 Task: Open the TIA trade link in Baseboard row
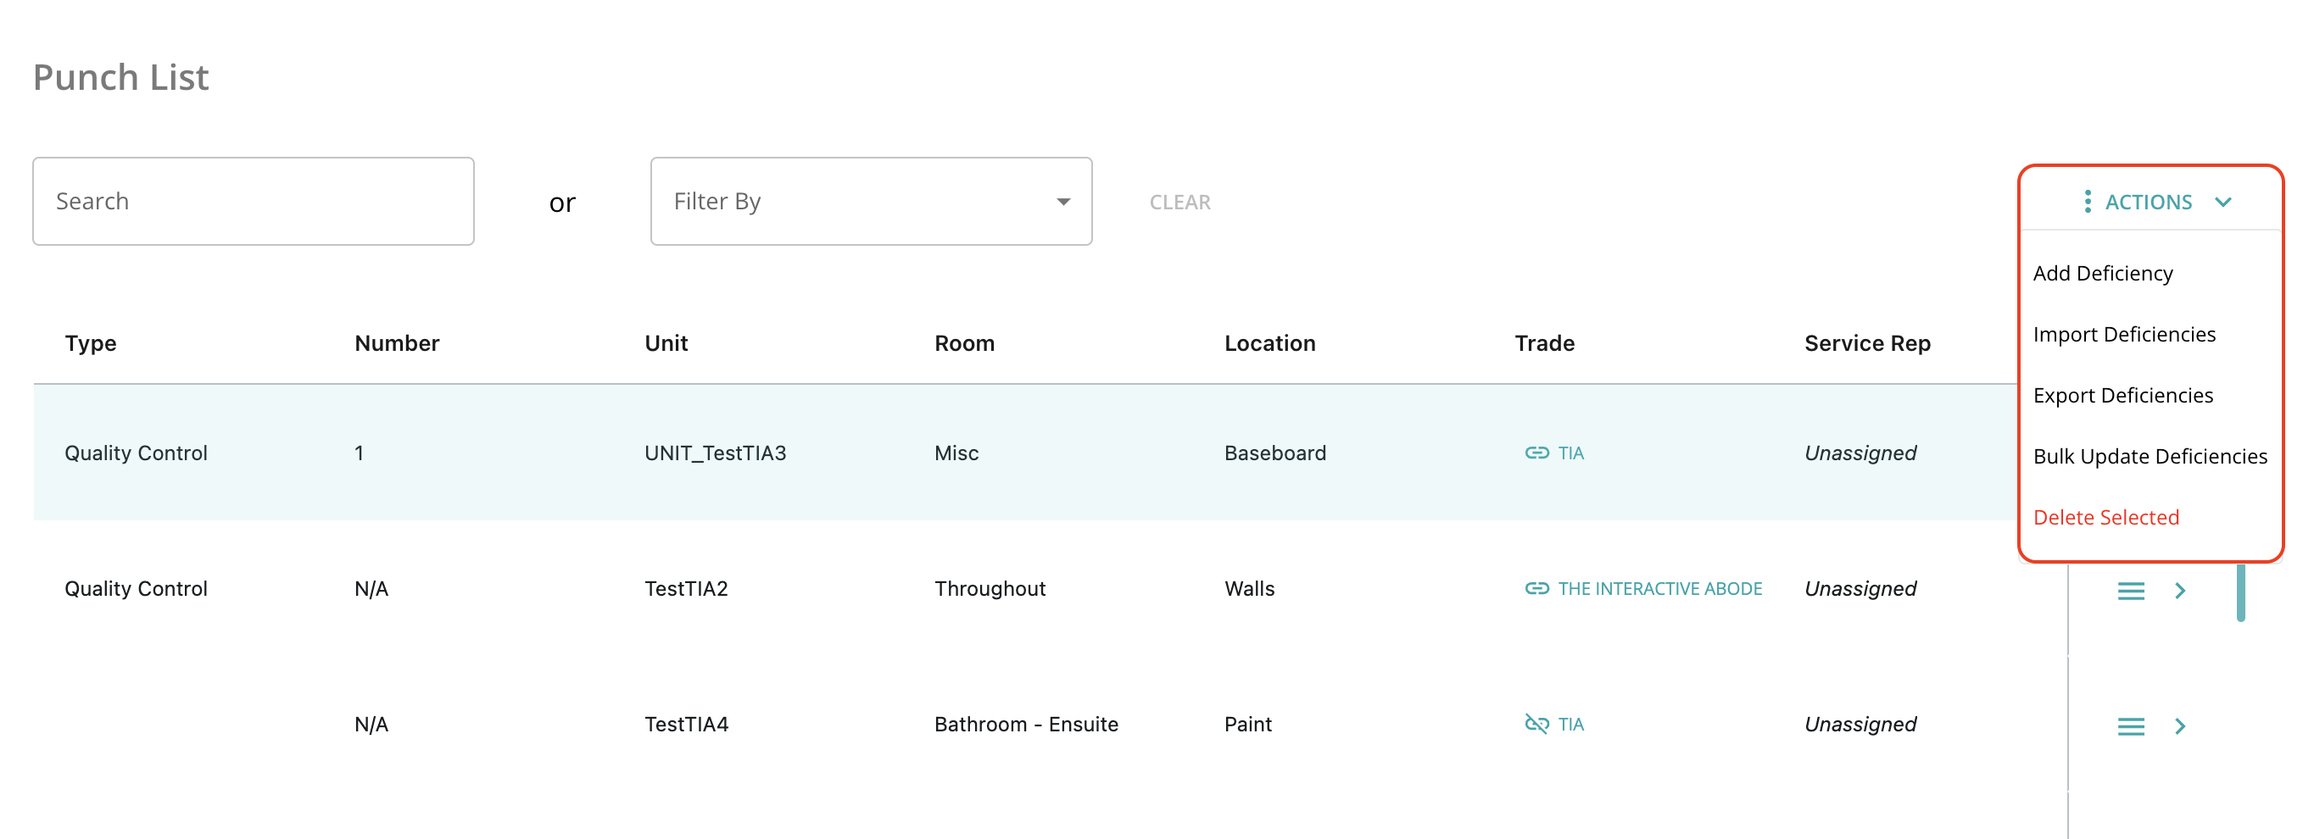tap(1570, 453)
